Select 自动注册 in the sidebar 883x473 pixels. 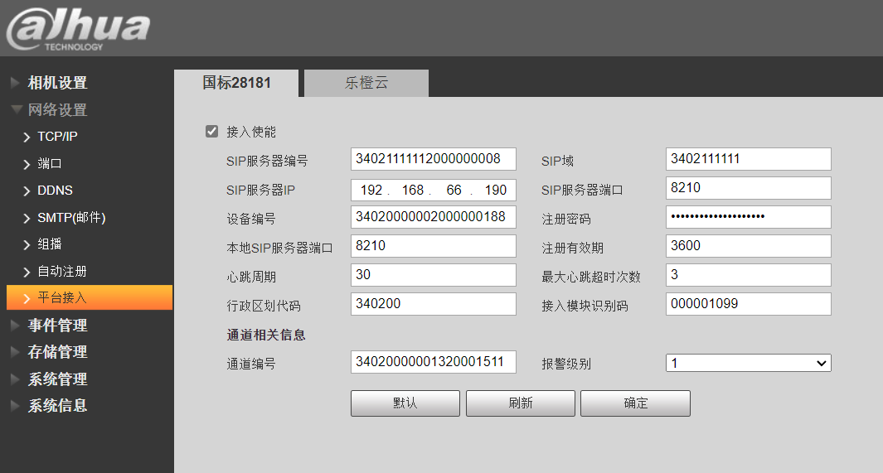[x=62, y=272]
